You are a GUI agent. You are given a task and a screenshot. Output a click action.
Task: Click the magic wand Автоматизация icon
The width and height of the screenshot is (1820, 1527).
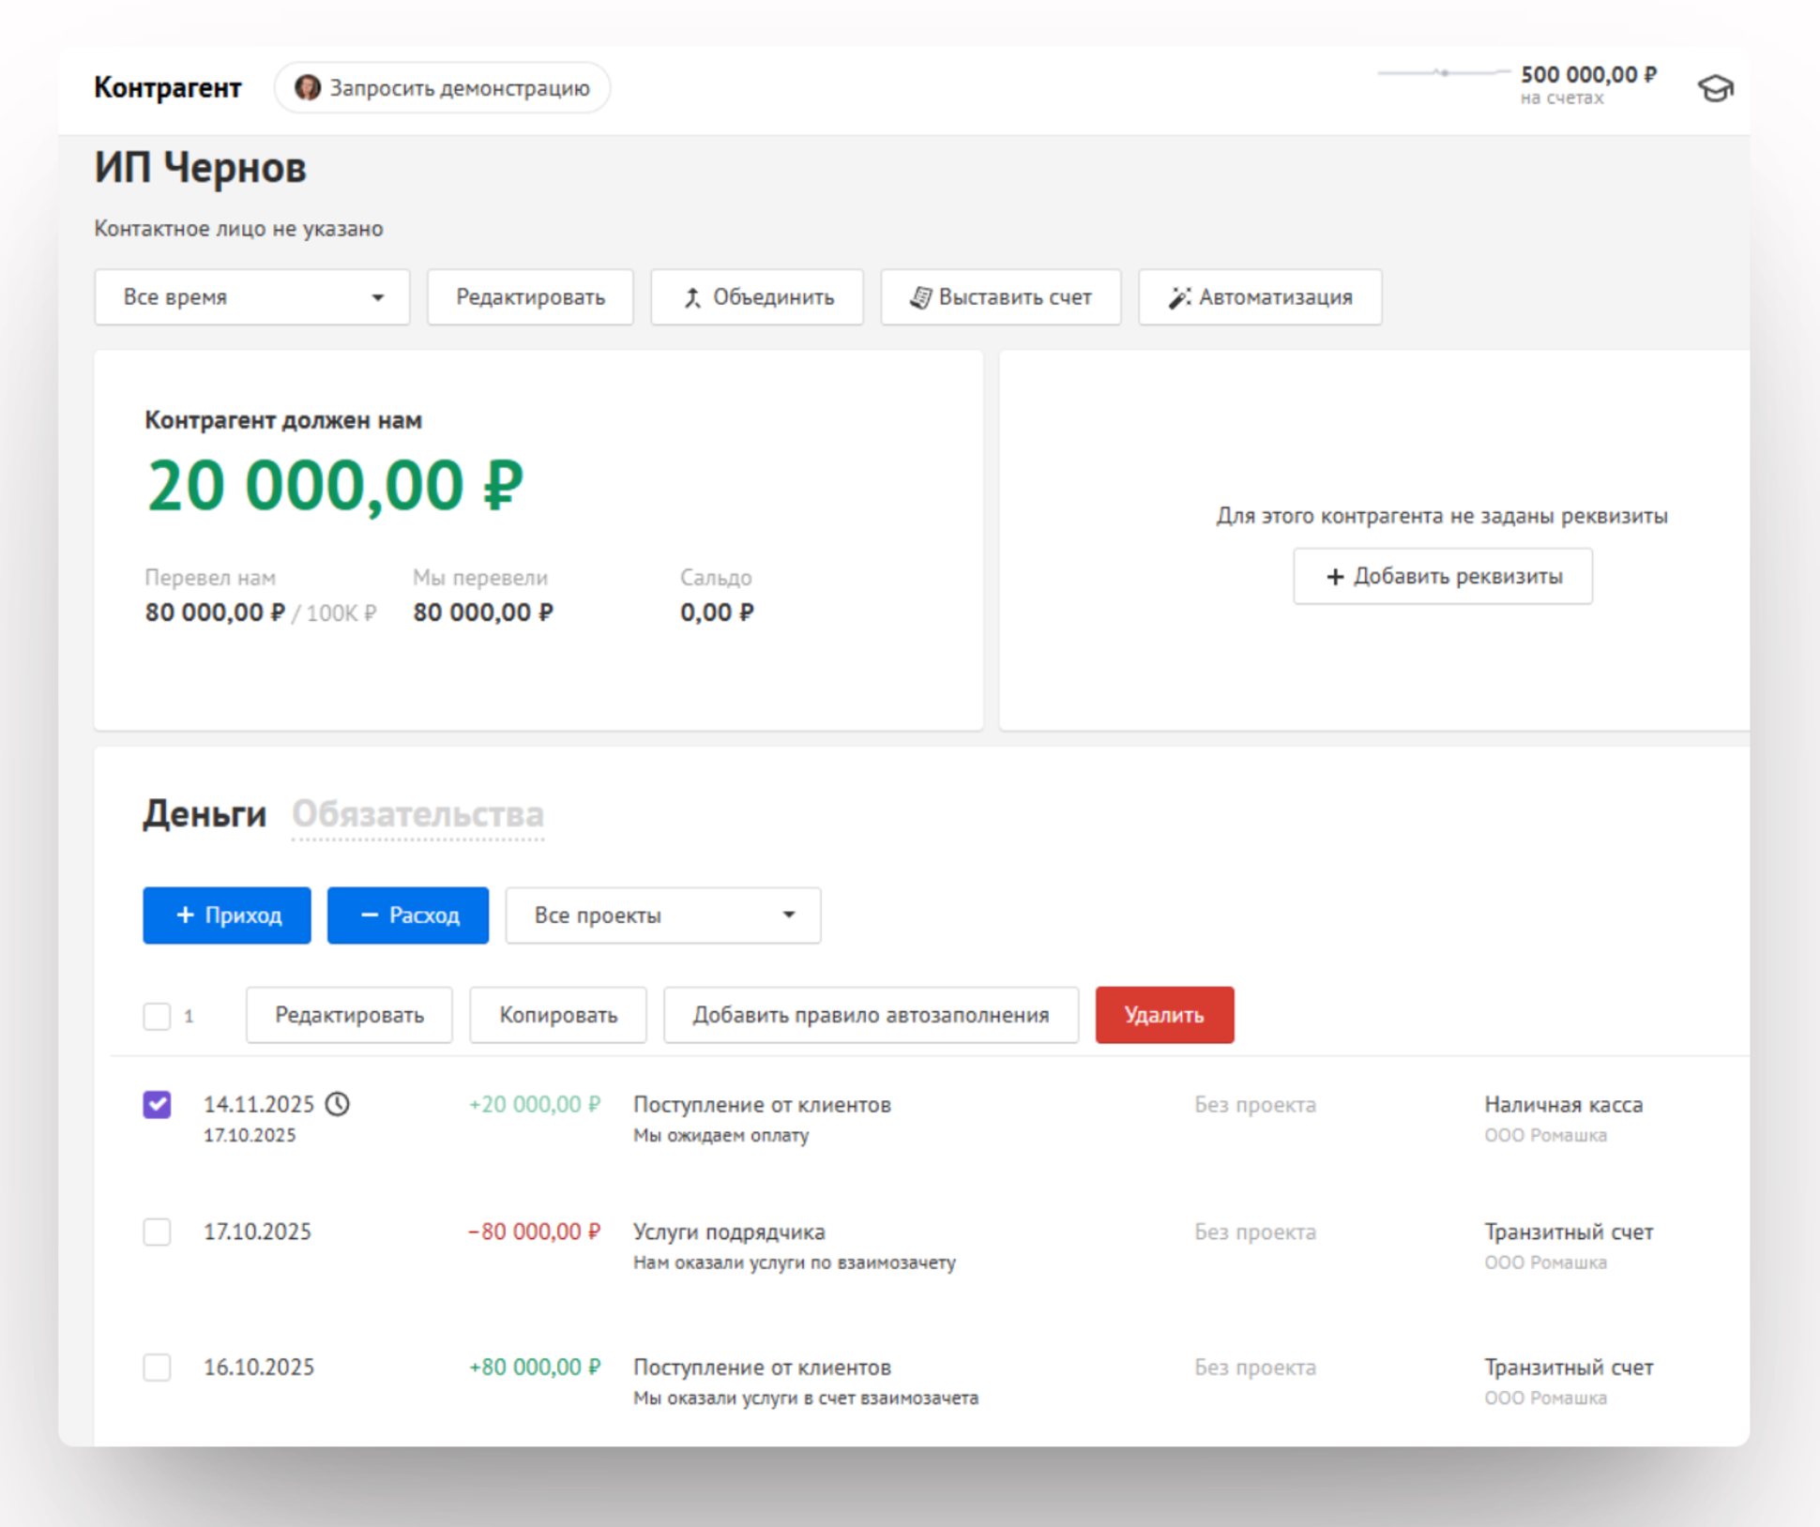pos(1178,297)
